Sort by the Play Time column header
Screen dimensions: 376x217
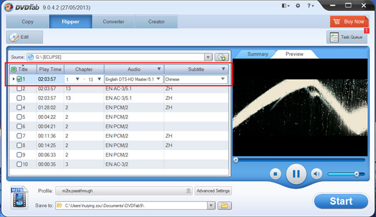50,69
